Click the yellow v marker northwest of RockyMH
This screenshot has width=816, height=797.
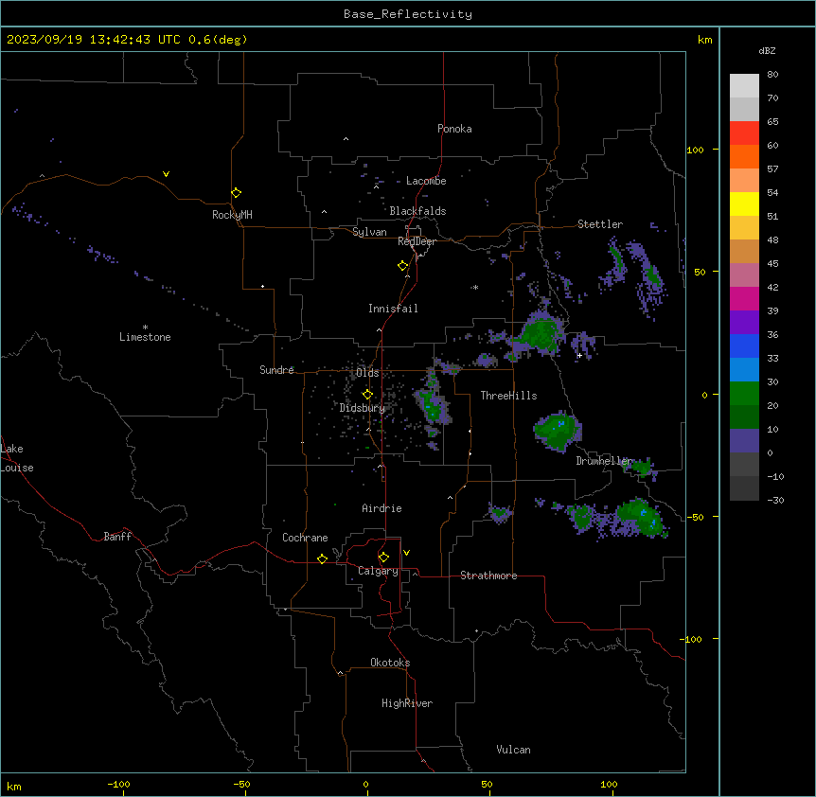[166, 174]
